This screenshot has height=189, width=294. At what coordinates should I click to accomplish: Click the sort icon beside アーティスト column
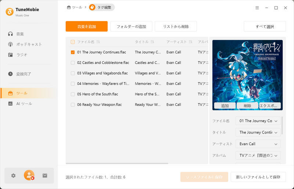tap(190, 42)
